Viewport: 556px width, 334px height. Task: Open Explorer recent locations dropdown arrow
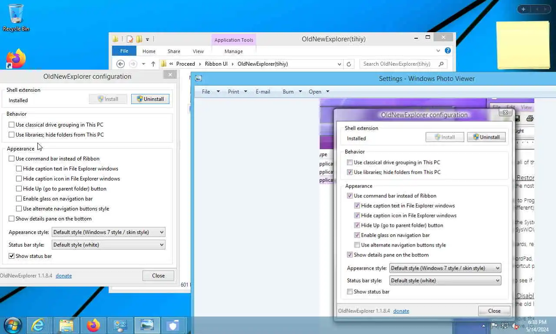(x=143, y=64)
